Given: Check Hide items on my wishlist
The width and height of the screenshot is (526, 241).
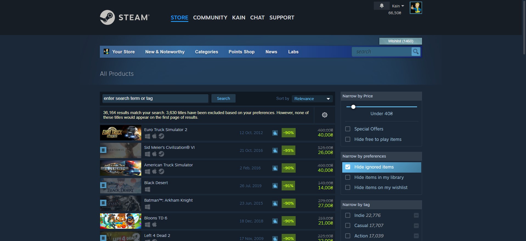Looking at the screenshot, I should [x=348, y=187].
